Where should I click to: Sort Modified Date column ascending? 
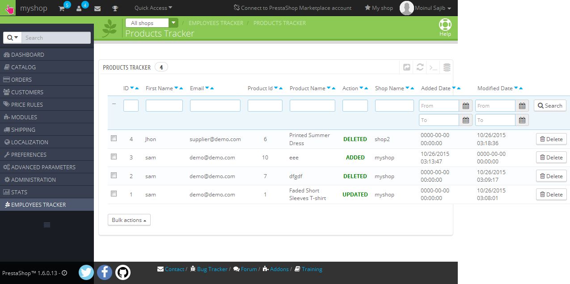tap(521, 88)
